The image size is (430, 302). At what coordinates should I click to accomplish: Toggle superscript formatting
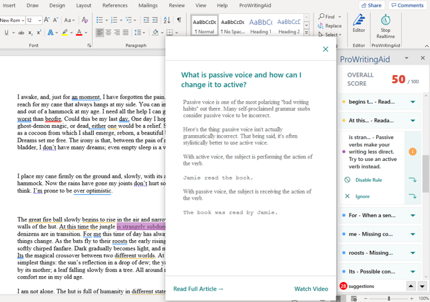click(39, 33)
